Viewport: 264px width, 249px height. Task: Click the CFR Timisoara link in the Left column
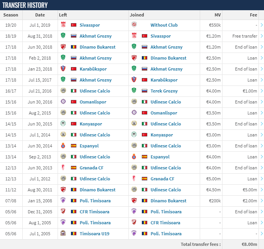[94, 212]
